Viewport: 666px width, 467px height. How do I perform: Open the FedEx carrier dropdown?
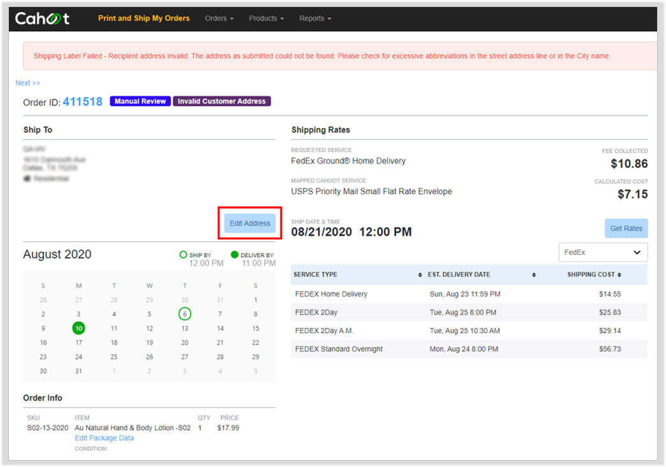[x=603, y=253]
